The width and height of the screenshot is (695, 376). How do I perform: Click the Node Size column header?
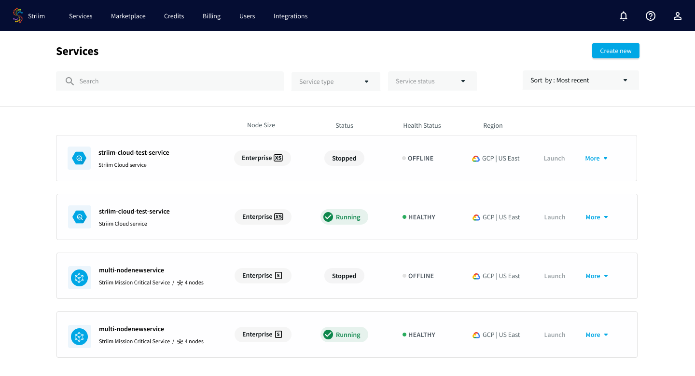(x=261, y=125)
